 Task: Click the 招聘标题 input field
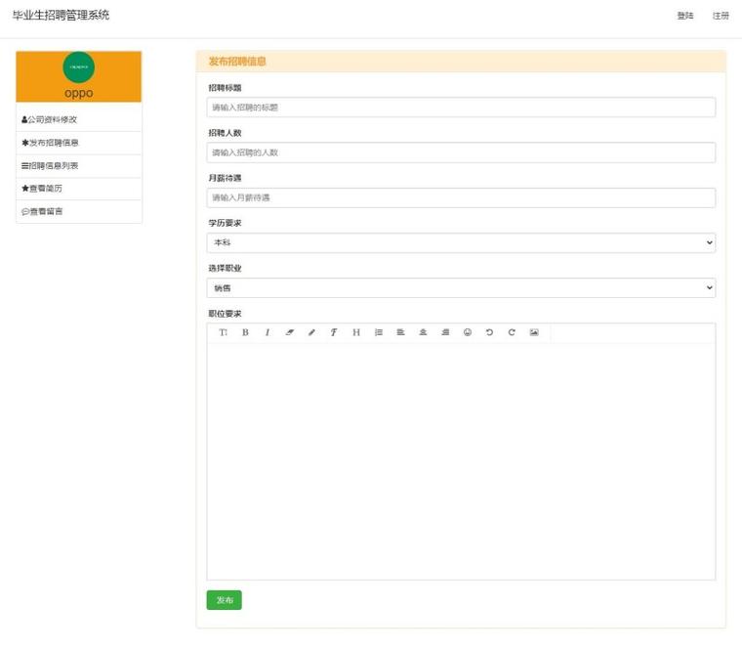pyautogui.click(x=461, y=108)
